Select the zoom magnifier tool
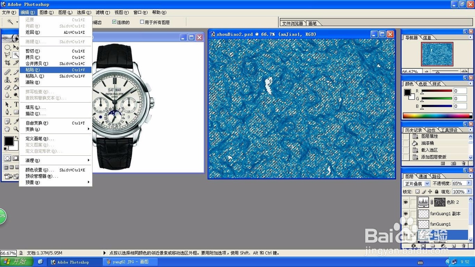Screen dimensions: 475x267 coord(16,129)
